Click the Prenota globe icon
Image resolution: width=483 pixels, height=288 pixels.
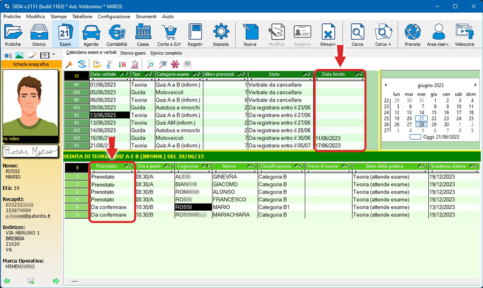pyautogui.click(x=412, y=34)
